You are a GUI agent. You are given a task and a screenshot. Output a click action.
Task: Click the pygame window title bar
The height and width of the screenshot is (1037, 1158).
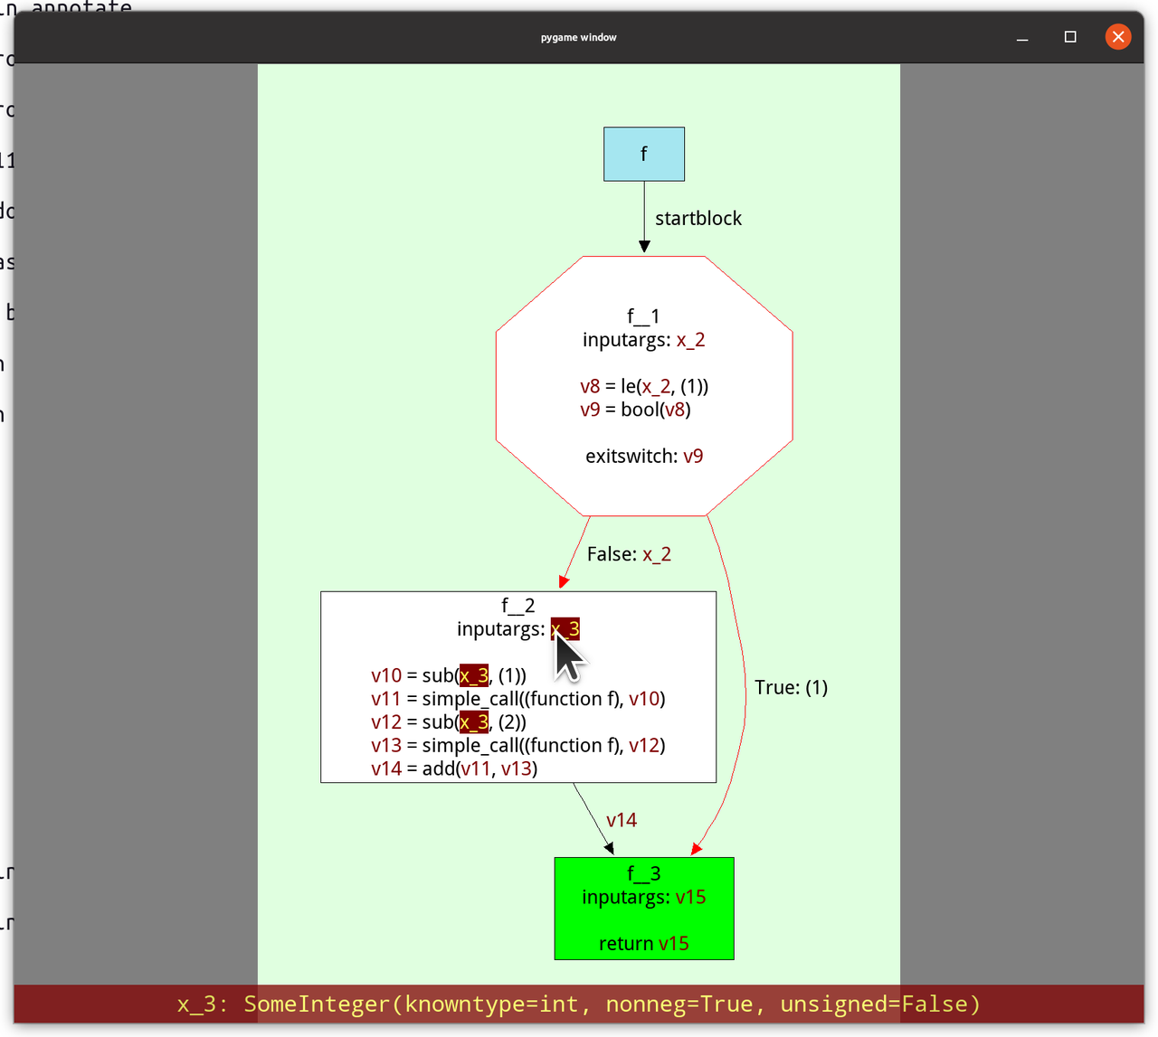point(578,37)
